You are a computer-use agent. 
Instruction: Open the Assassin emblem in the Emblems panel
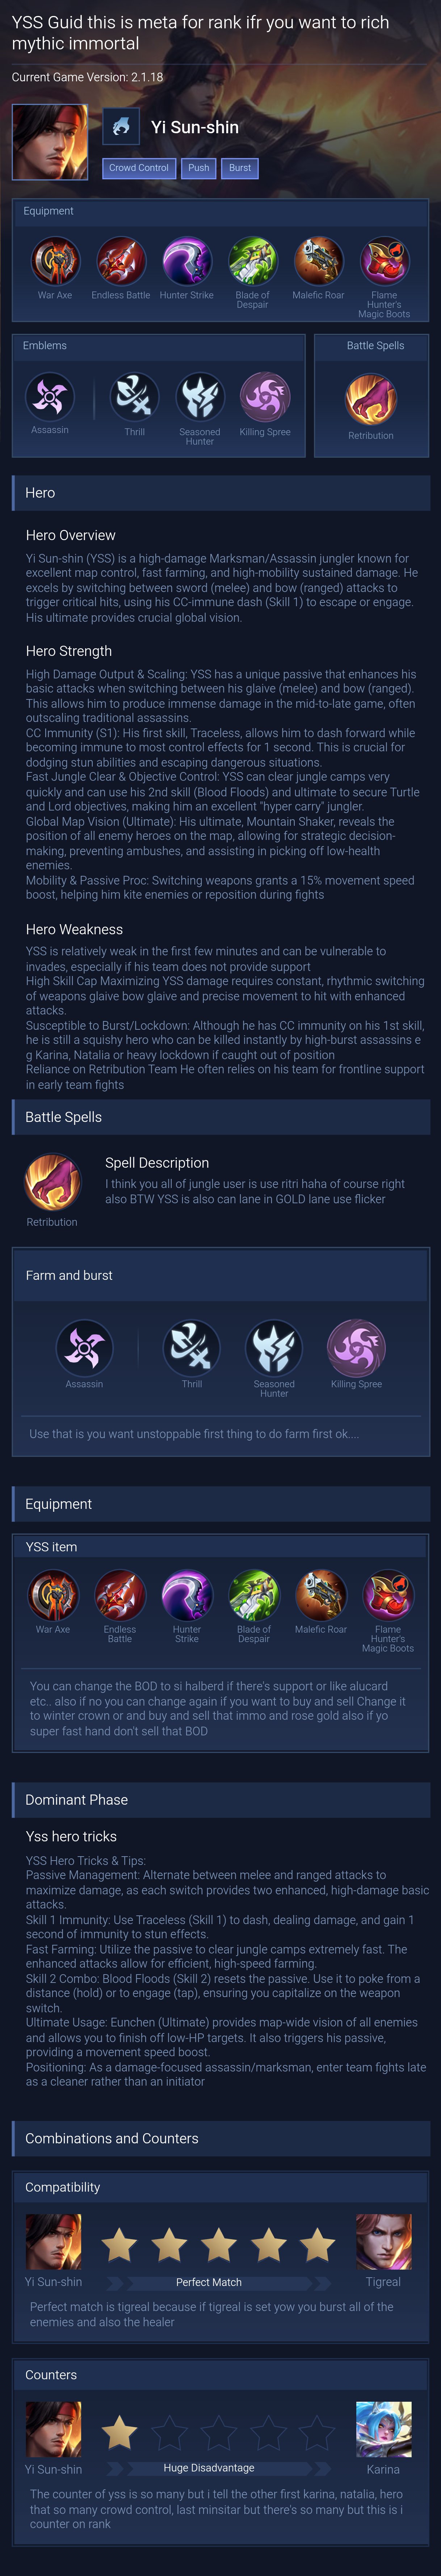tap(49, 397)
